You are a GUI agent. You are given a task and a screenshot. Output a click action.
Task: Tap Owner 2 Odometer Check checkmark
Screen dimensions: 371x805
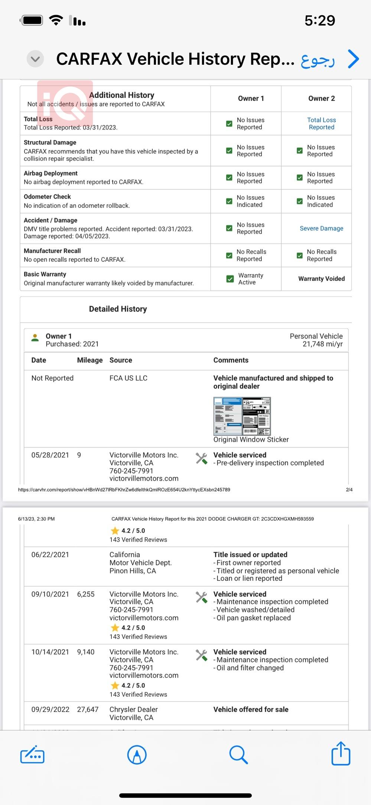point(300,201)
